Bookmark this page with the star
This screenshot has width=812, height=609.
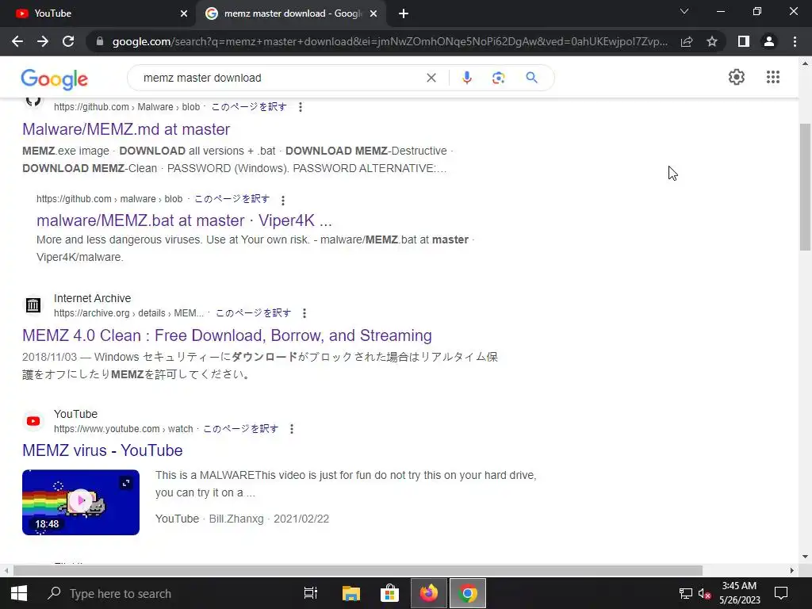[x=712, y=41]
